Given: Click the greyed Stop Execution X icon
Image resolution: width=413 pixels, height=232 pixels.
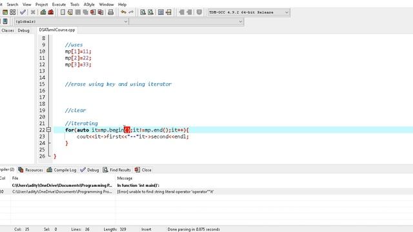Looking at the screenshot, I should pos(33,12).
